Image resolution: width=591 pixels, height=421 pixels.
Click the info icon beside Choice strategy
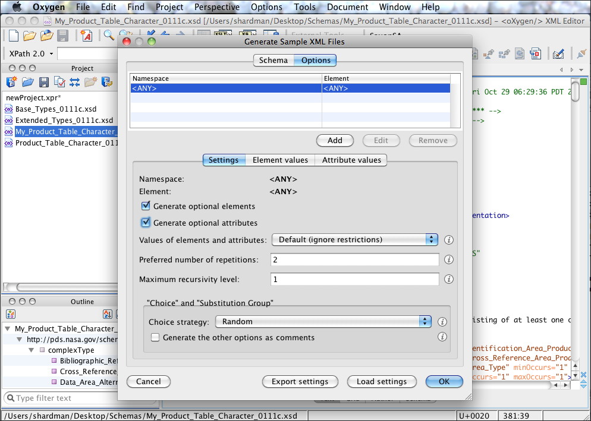pos(442,322)
